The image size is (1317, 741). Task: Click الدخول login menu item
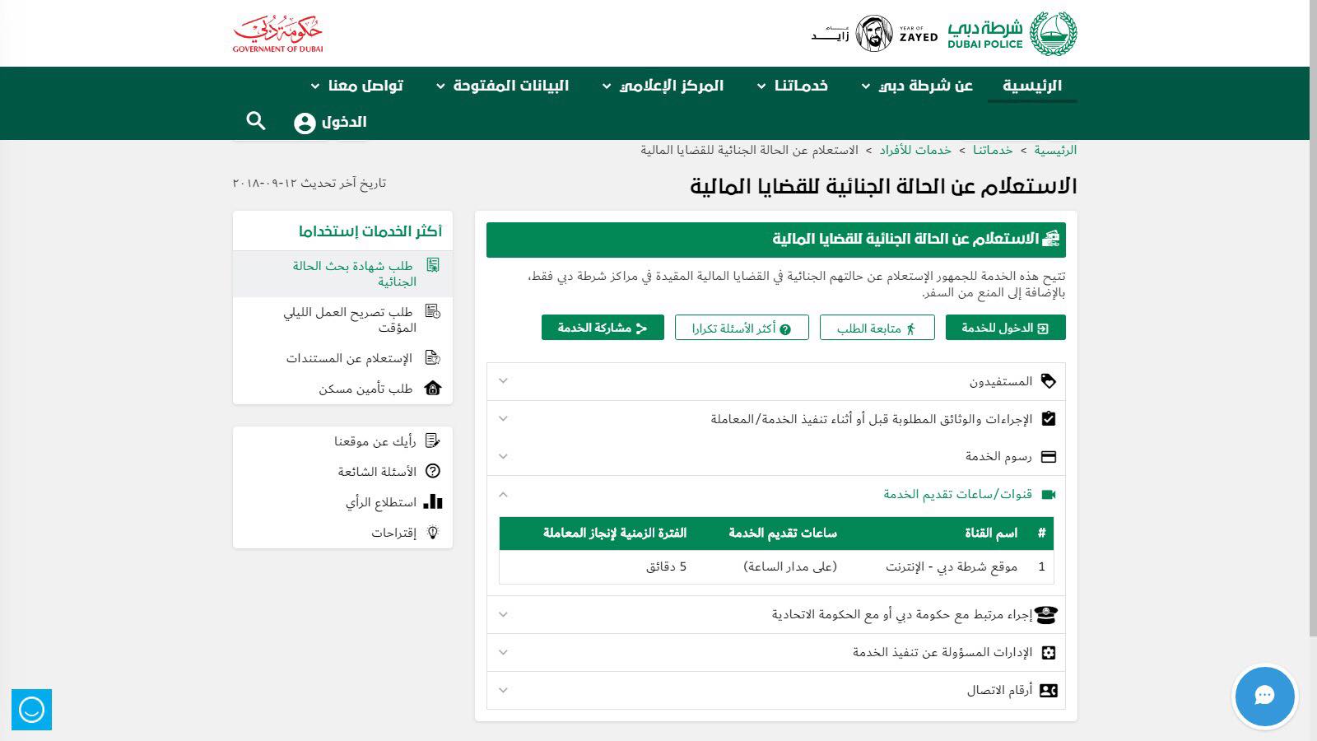344,122
